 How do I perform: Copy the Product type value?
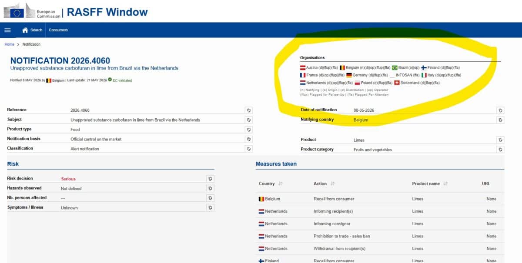coord(248,130)
